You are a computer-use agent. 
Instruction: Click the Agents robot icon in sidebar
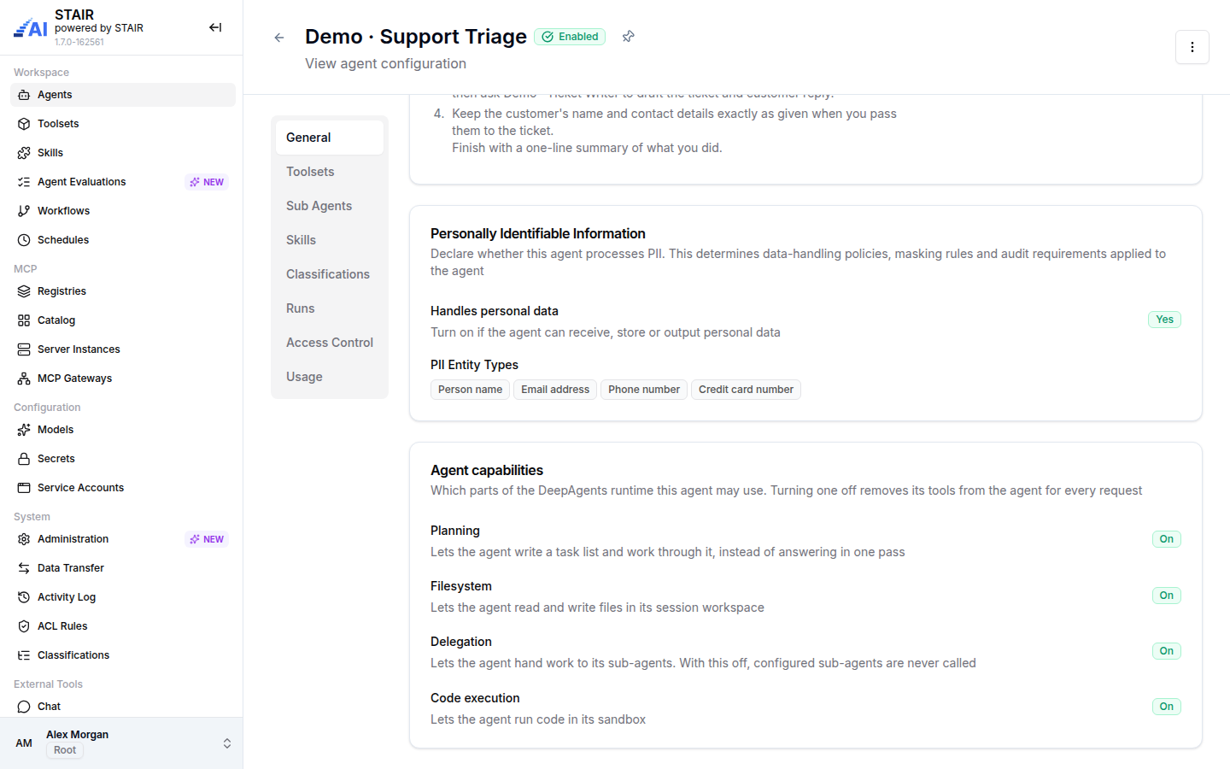click(x=24, y=95)
